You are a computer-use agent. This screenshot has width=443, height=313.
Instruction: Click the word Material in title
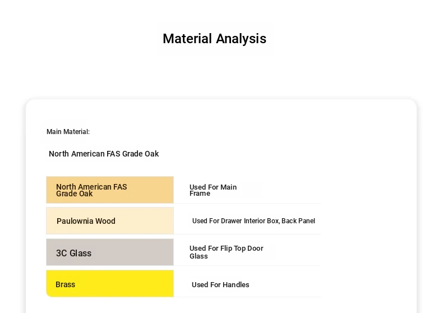[187, 39]
